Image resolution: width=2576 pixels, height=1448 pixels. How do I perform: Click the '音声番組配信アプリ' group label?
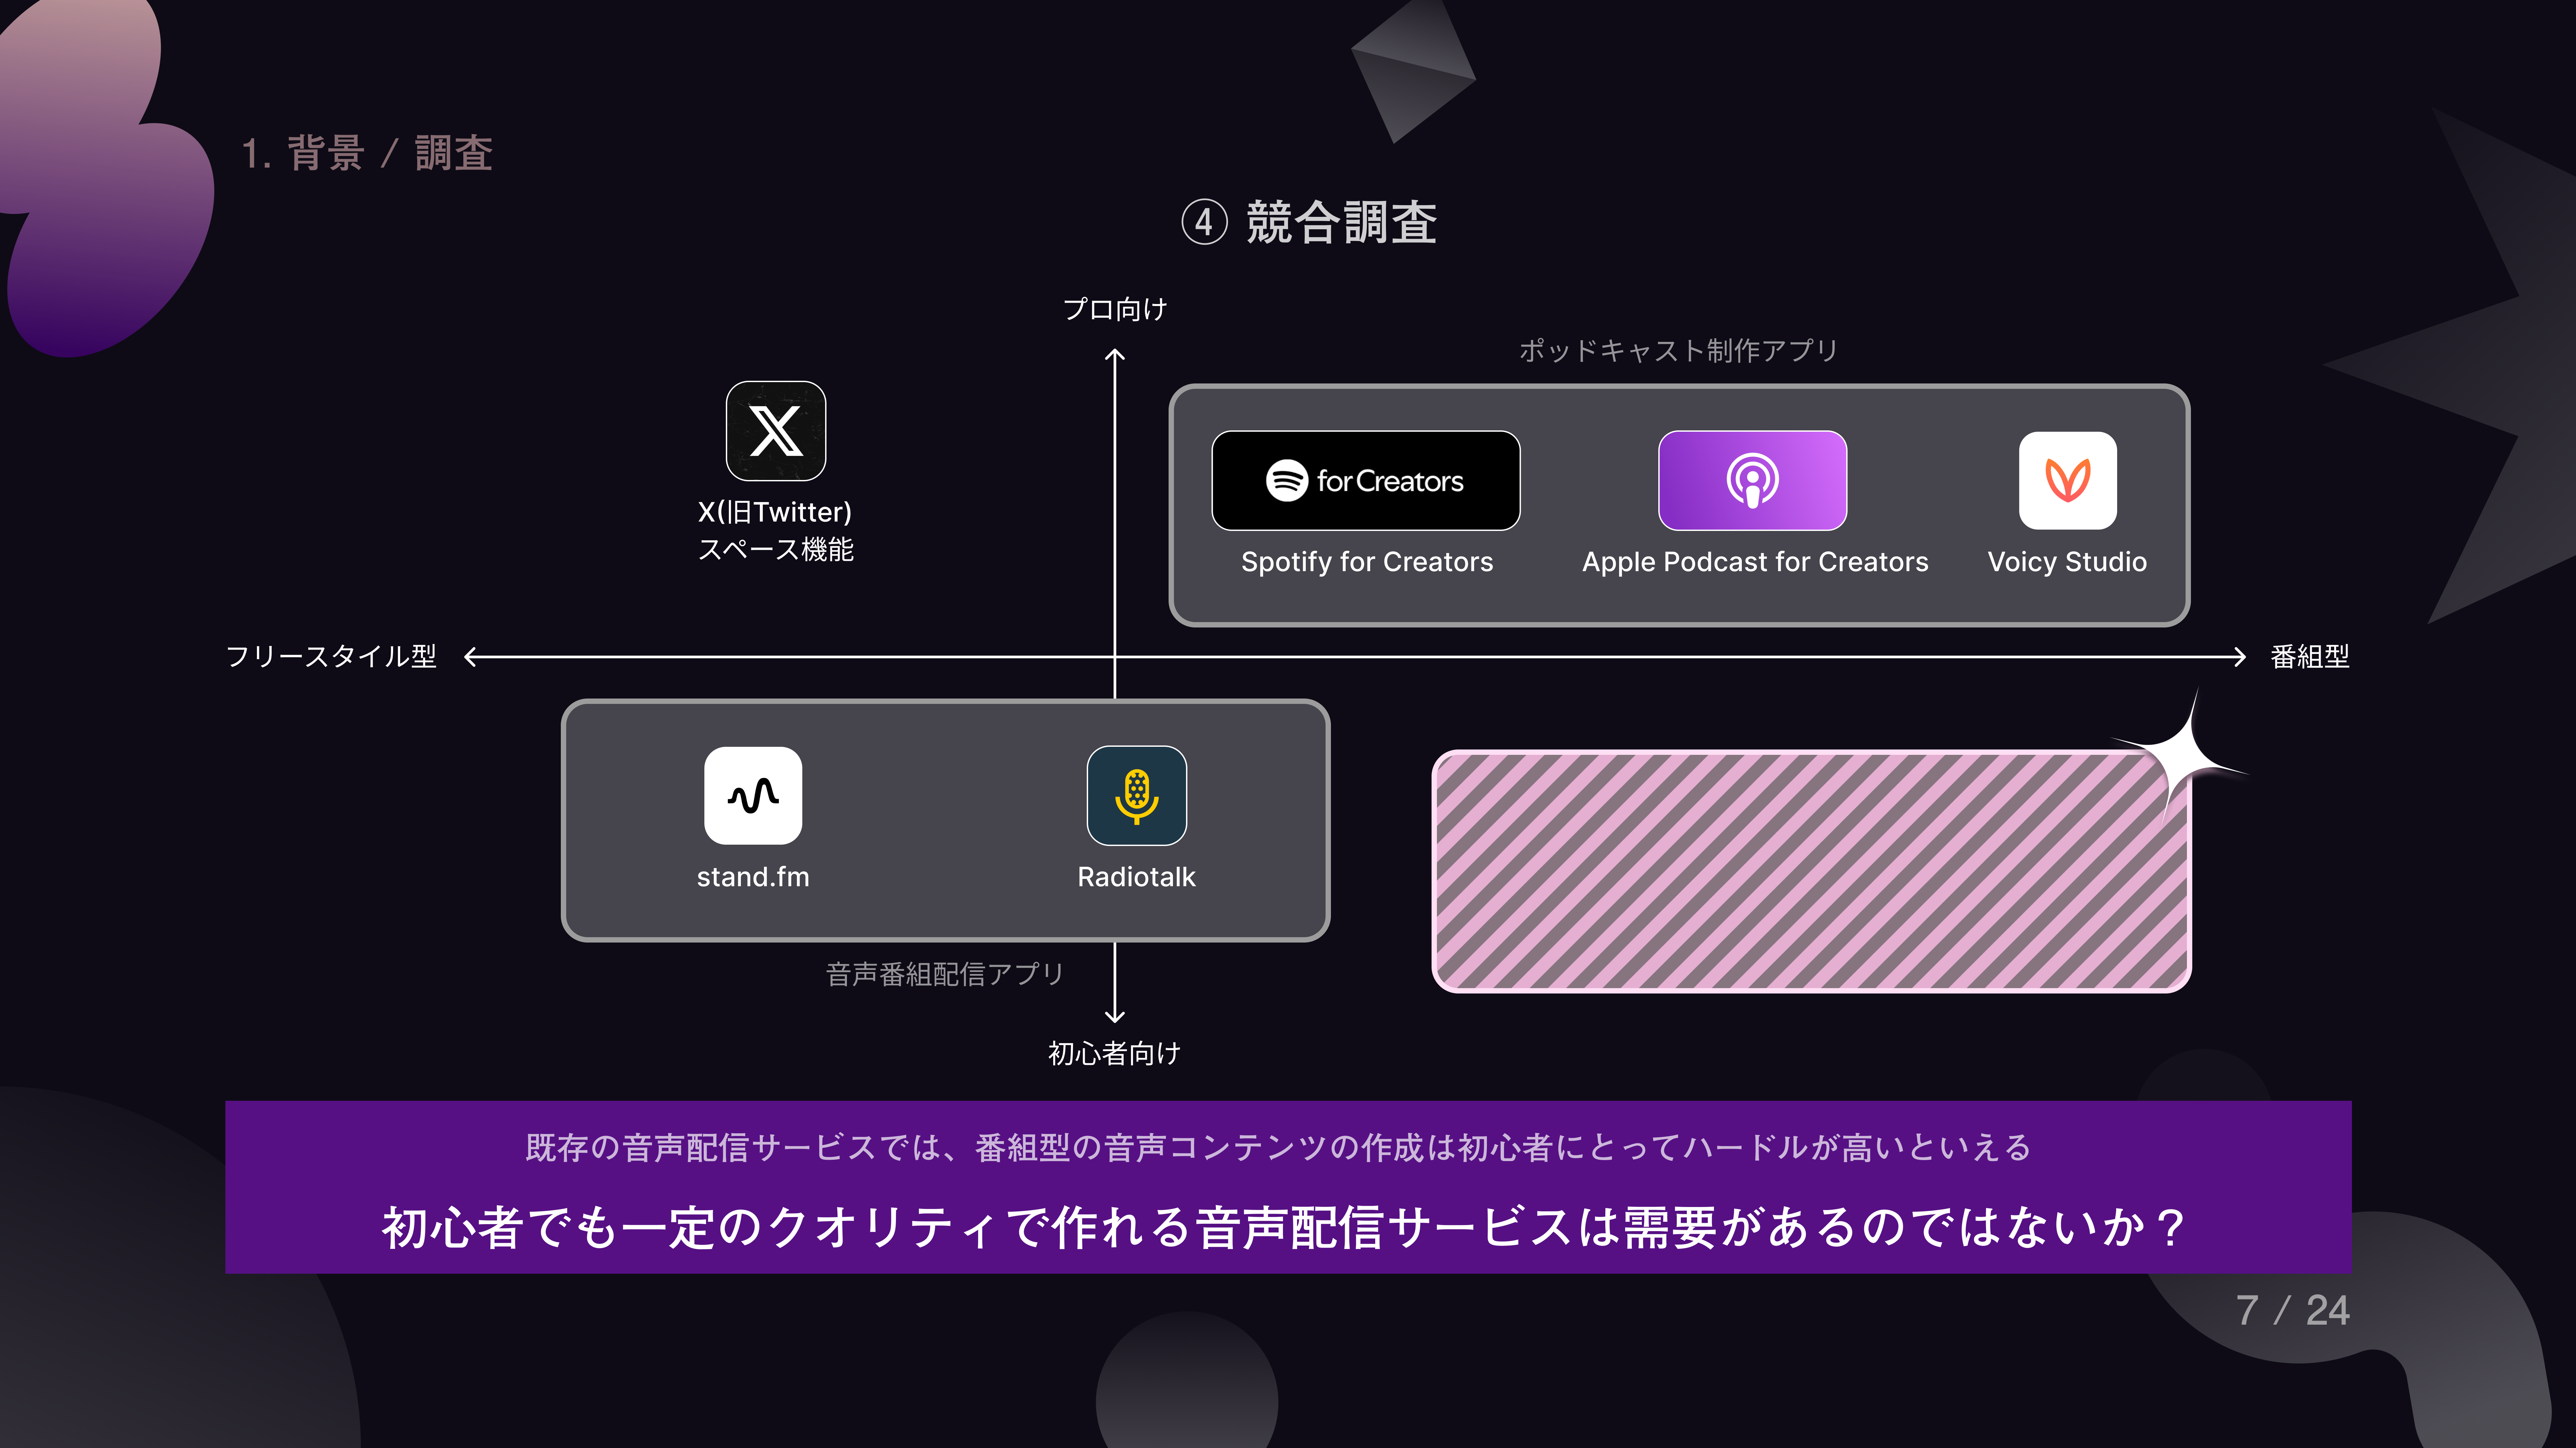945,974
